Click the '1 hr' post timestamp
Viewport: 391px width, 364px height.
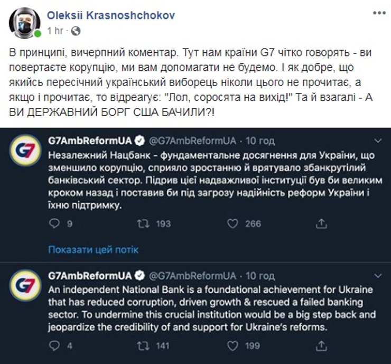coord(54,31)
